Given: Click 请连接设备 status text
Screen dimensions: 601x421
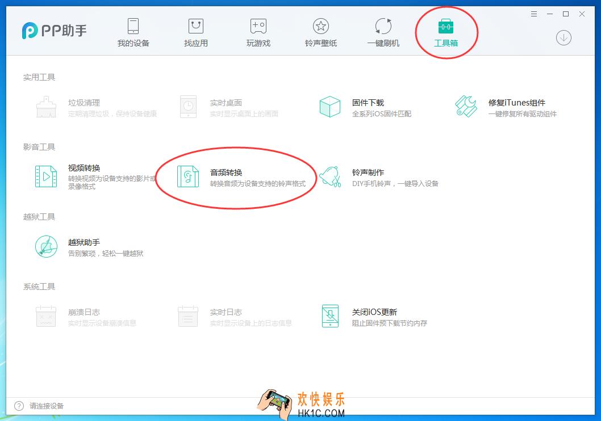Looking at the screenshot, I should click(x=47, y=406).
